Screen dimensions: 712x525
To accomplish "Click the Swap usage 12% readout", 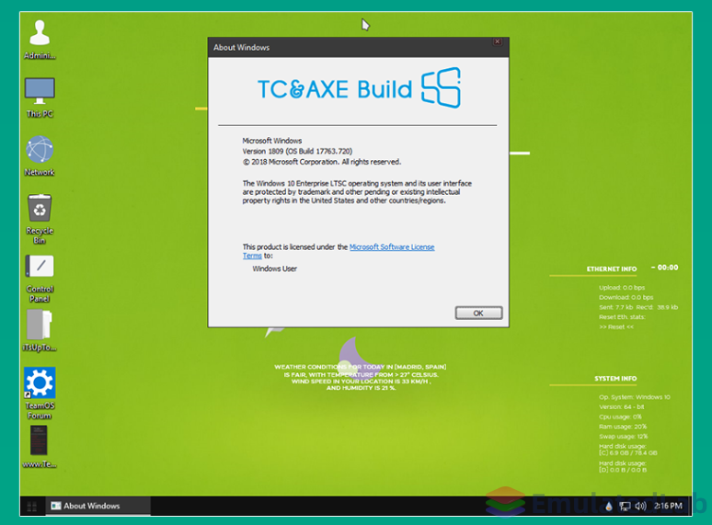I will [623, 437].
